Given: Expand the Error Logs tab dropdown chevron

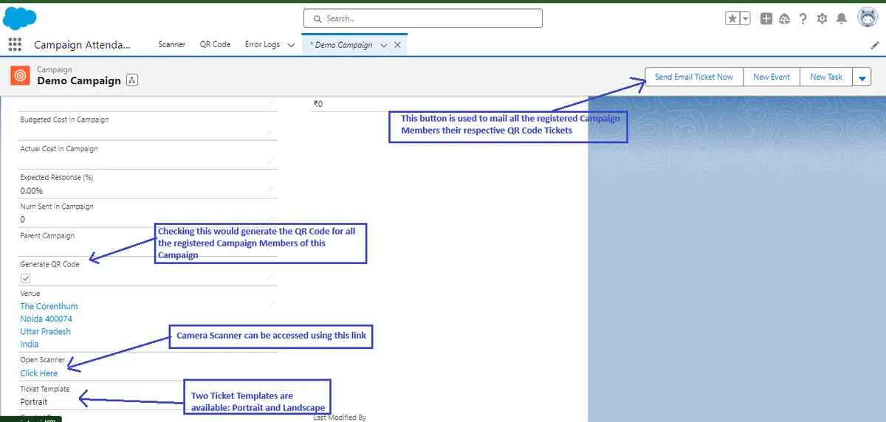Looking at the screenshot, I should click(x=291, y=45).
